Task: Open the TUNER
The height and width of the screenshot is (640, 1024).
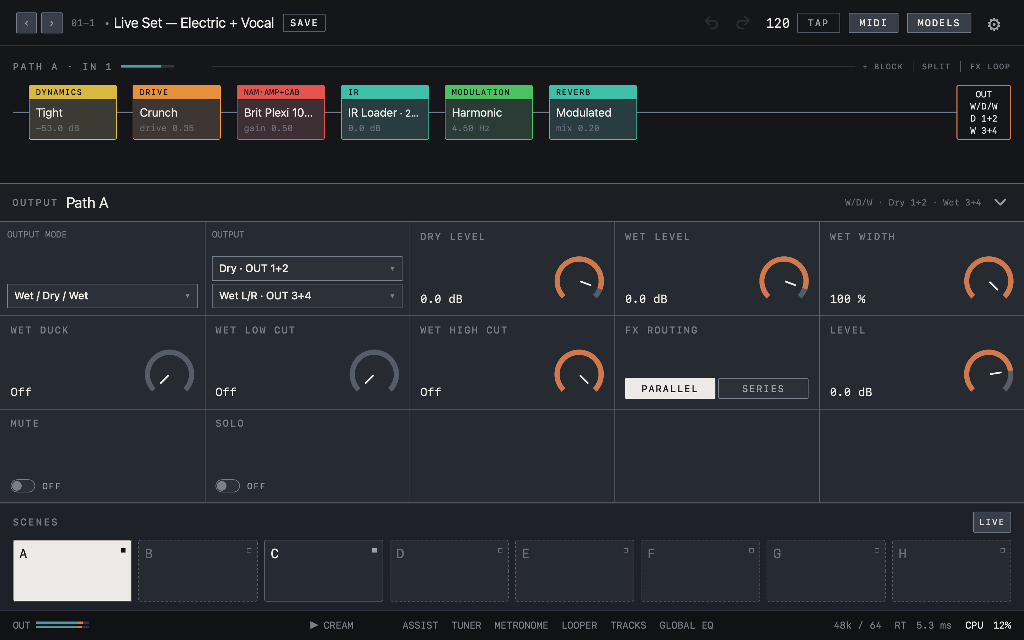Action: [466, 625]
